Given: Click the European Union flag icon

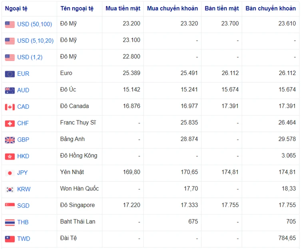Looking at the screenshot, I should click(10, 74).
